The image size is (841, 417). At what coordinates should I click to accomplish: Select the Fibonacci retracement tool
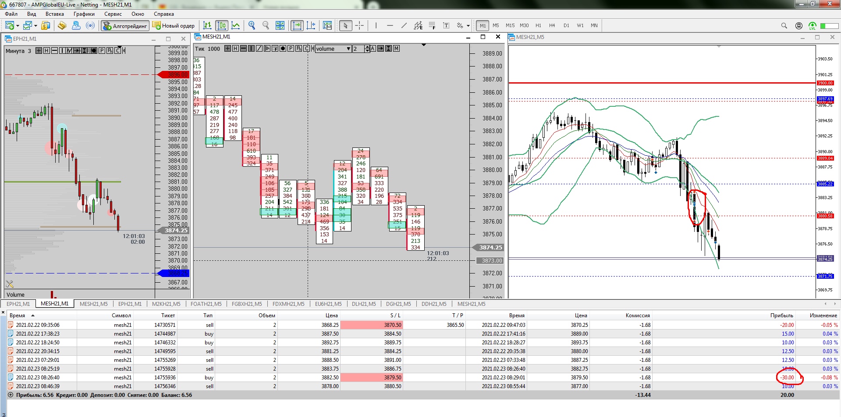tap(432, 25)
